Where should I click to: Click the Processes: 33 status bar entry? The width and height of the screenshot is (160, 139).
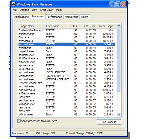point(20,133)
